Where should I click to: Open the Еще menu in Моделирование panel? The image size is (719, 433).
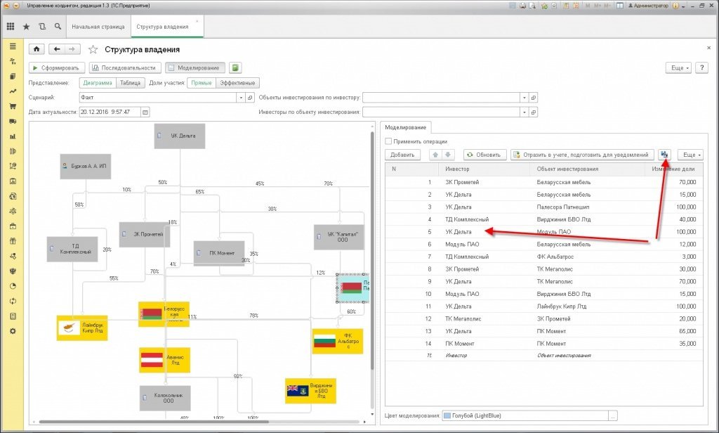click(x=691, y=155)
